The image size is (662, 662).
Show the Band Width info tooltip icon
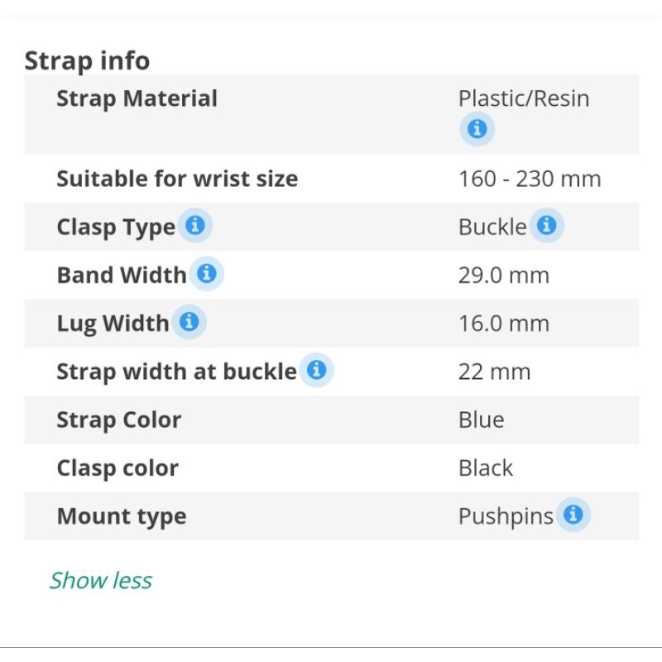[207, 274]
